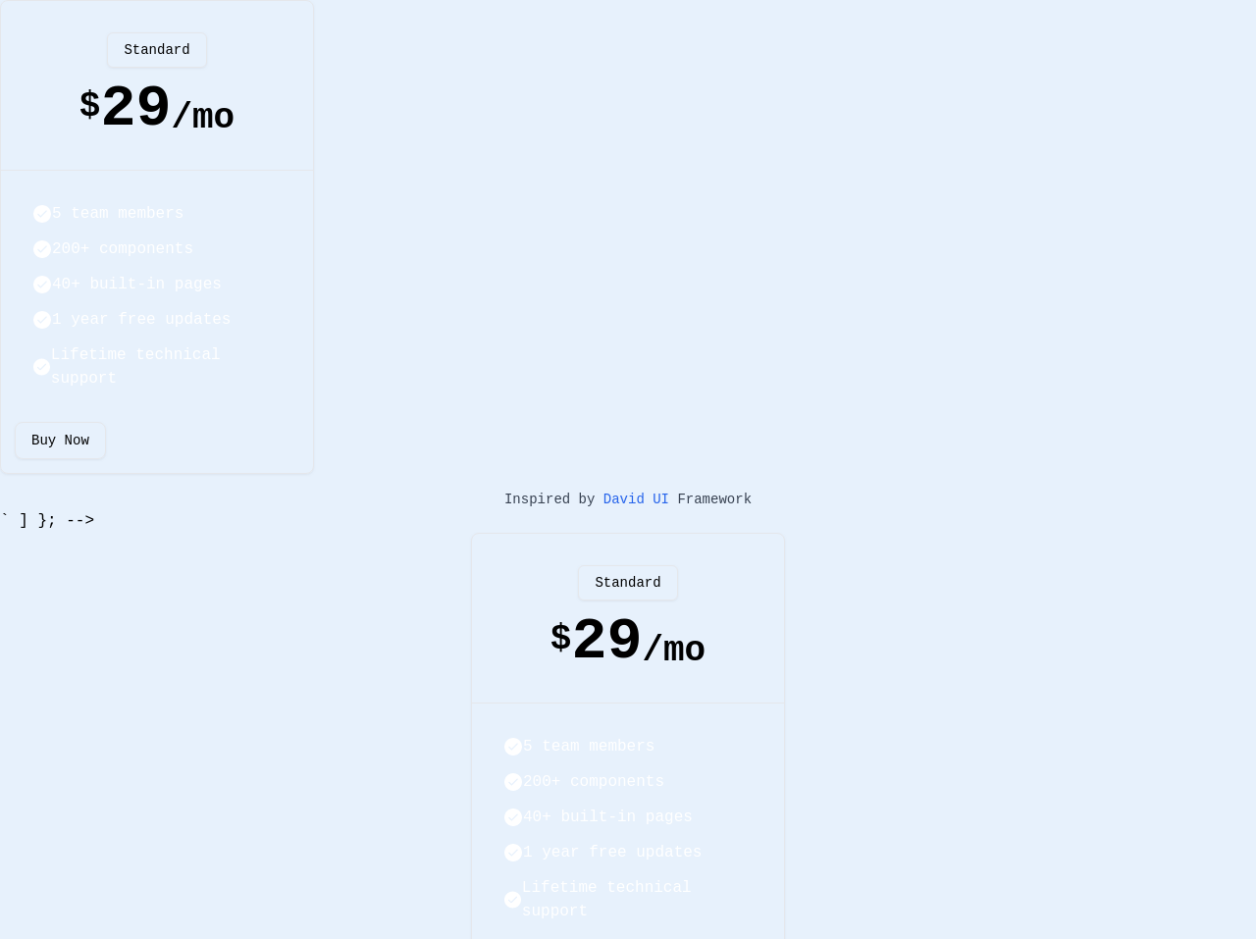Click the Standard badge in the first card
Image resolution: width=1256 pixels, height=939 pixels.
pyautogui.click(x=157, y=50)
